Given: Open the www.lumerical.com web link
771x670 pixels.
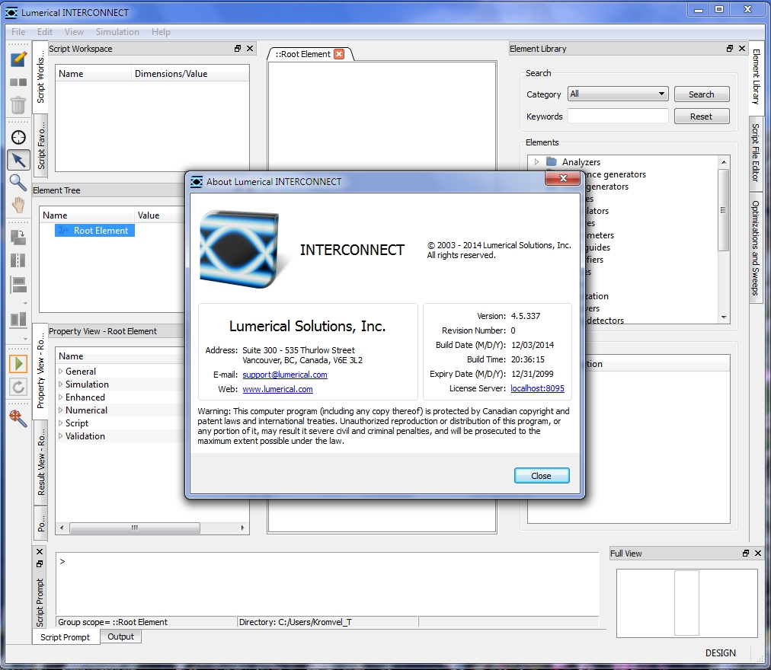Looking at the screenshot, I should tap(277, 389).
